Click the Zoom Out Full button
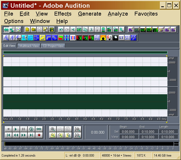181x160 pixels. (x=68, y=129)
